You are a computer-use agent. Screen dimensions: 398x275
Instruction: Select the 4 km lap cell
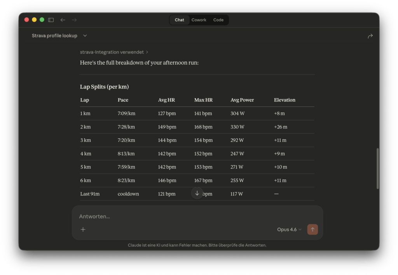pyautogui.click(x=86, y=154)
